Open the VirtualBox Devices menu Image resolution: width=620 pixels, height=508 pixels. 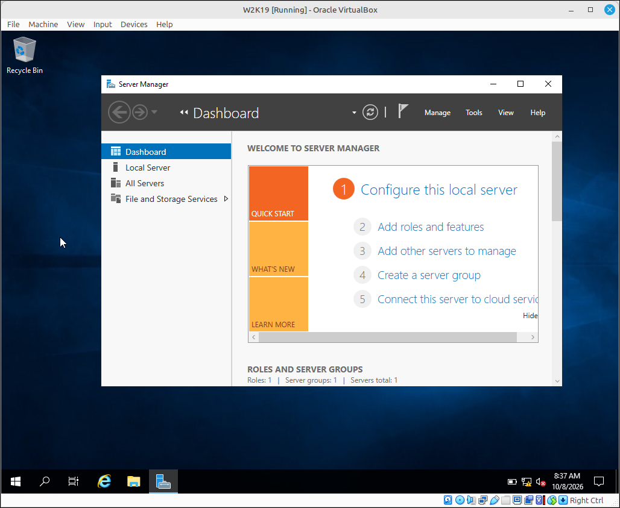[x=134, y=25]
